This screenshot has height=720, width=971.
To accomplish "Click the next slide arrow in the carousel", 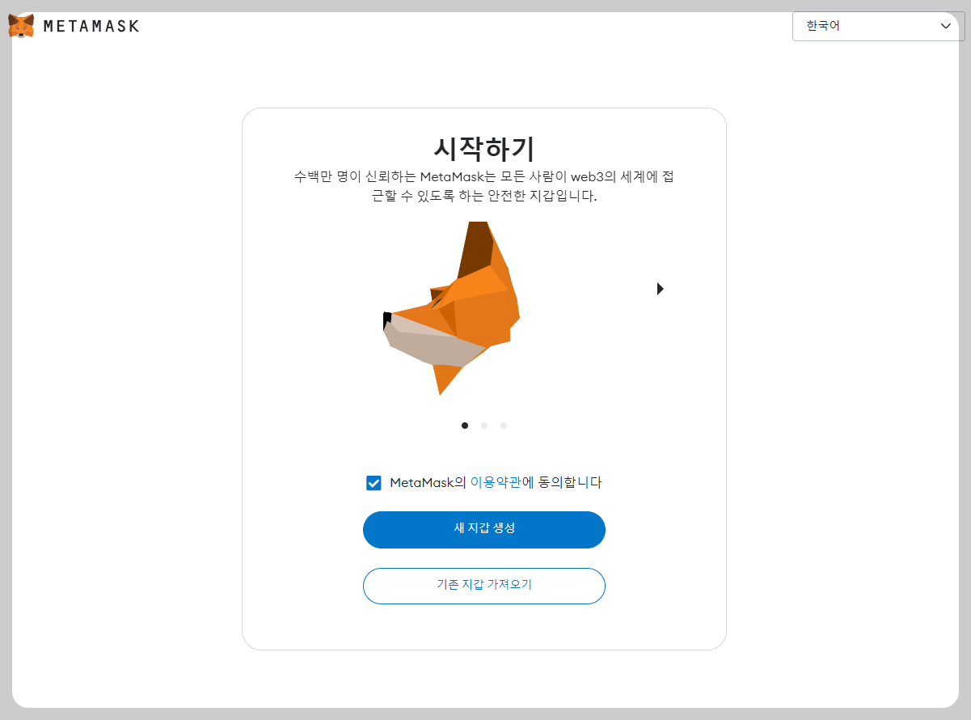I will click(661, 289).
